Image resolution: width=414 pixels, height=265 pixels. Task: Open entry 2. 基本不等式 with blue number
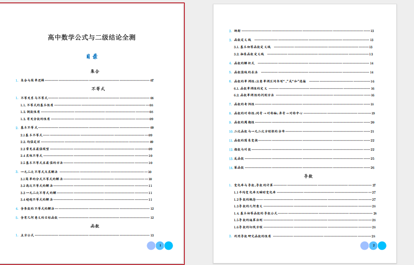[x=84, y=127]
